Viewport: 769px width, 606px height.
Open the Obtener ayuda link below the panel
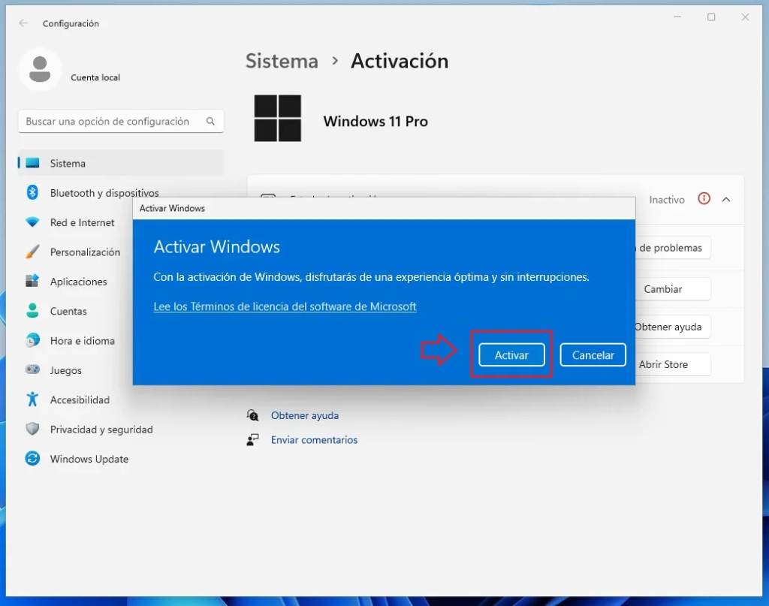tap(305, 415)
